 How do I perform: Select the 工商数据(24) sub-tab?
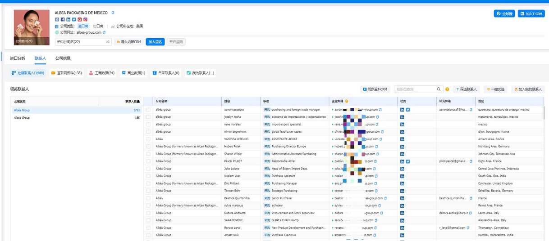[x=101, y=73]
